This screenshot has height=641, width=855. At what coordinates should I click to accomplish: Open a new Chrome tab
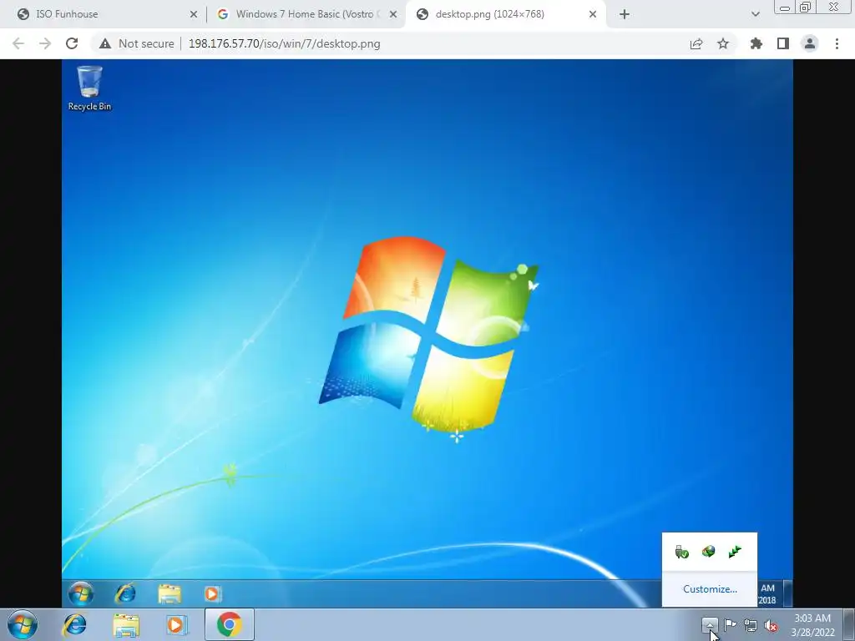click(x=625, y=15)
